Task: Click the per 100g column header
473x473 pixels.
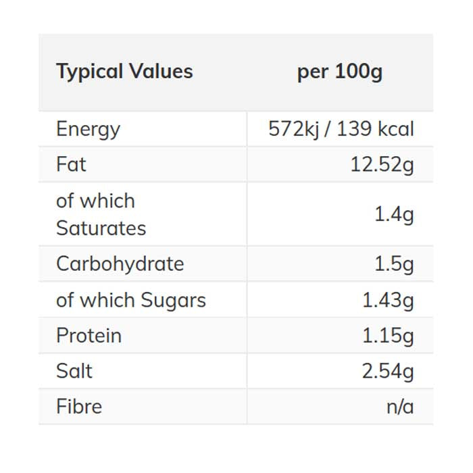Action: [x=340, y=72]
